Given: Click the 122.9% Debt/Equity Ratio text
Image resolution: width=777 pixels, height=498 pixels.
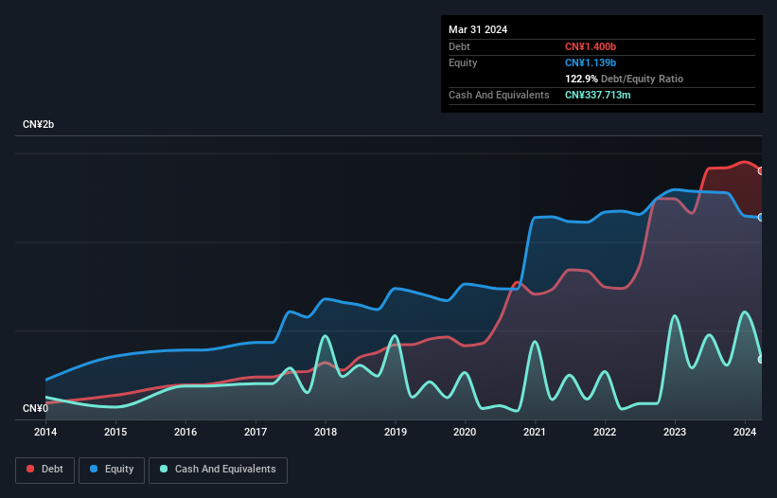Looking at the screenshot, I should [x=624, y=79].
